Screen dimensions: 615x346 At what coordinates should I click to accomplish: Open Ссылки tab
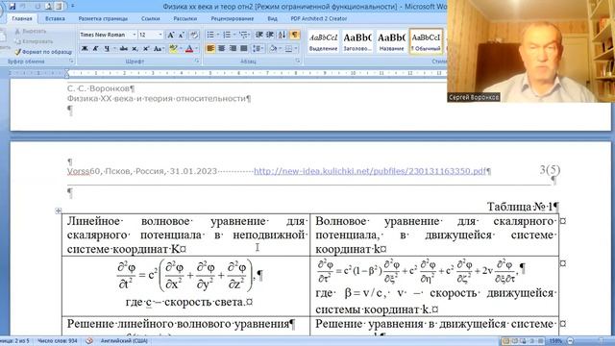[x=150, y=18]
